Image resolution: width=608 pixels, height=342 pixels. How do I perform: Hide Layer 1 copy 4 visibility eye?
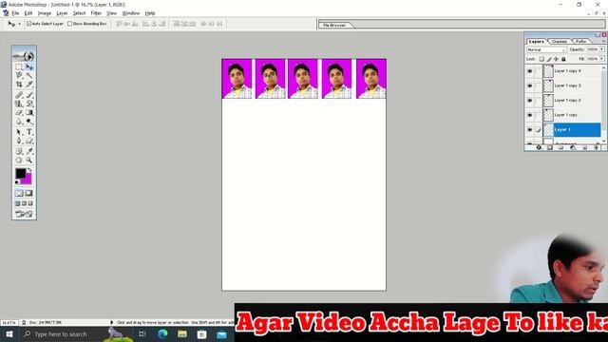click(x=530, y=71)
